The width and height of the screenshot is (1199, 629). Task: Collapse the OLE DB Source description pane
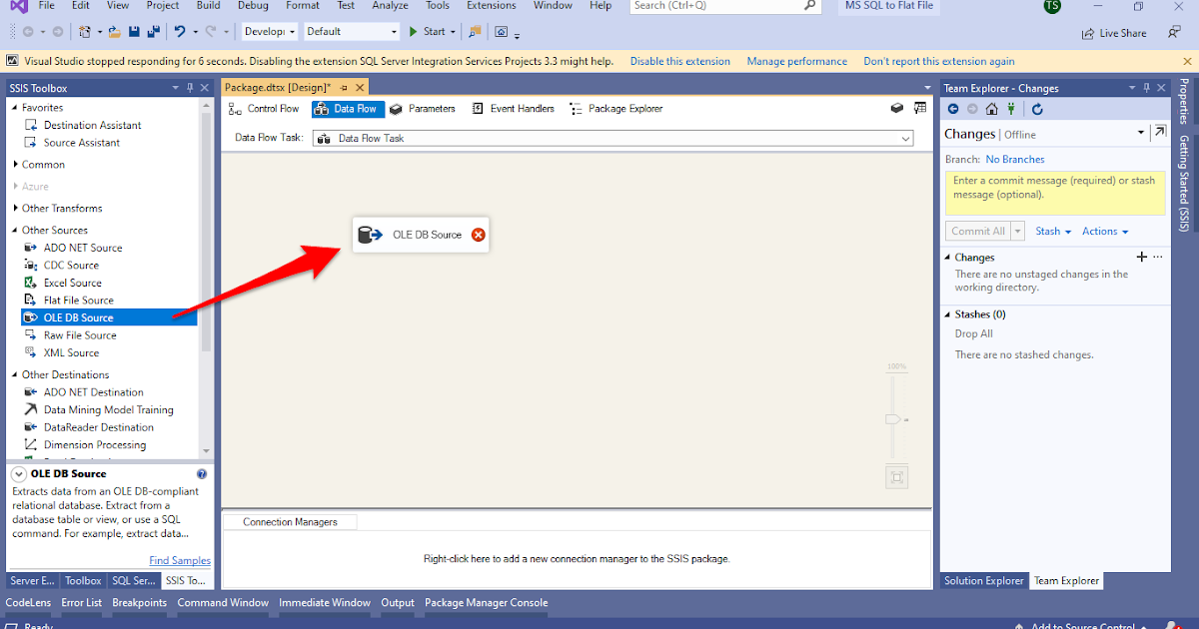tap(19, 474)
